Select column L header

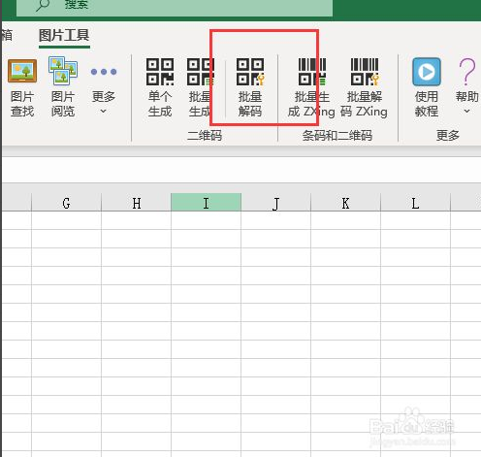pyautogui.click(x=415, y=203)
